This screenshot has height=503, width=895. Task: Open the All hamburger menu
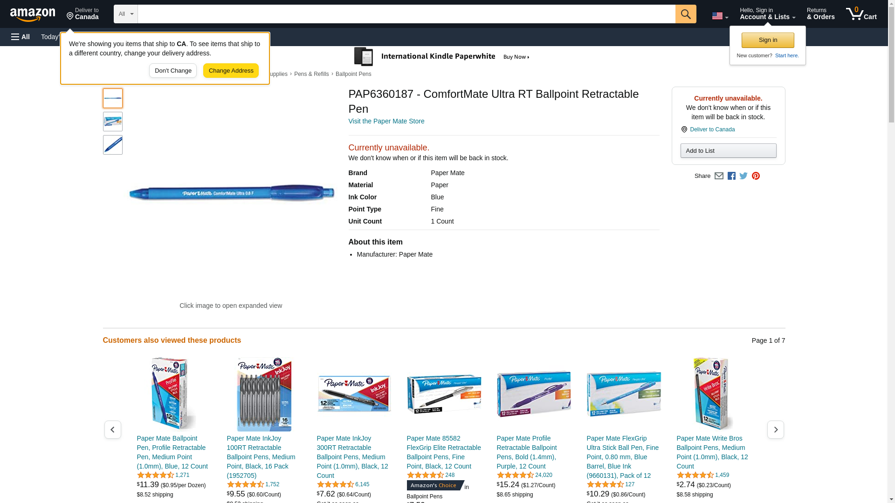pyautogui.click(x=21, y=37)
